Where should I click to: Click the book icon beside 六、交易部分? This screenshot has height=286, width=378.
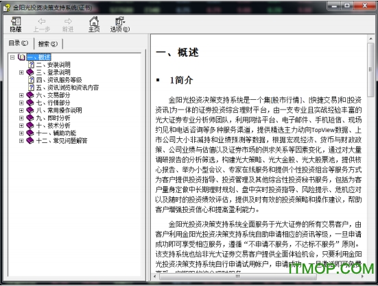[x=30, y=95]
